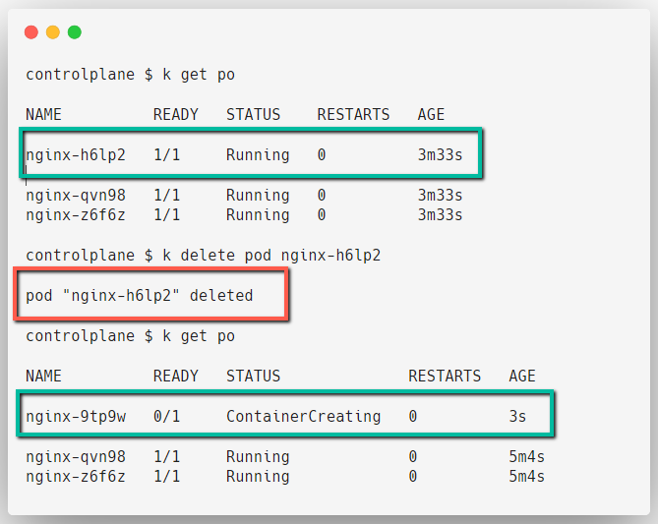Click the 3m33s age of nginx-z6f6z
The image size is (658, 524).
tap(441, 214)
